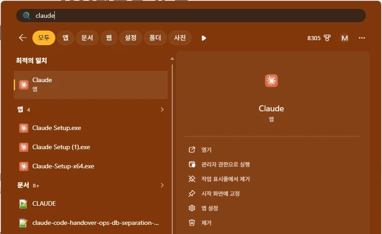Image resolution: width=382 pixels, height=234 pixels.
Task: Go back with the left arrow
Action: 23,38
